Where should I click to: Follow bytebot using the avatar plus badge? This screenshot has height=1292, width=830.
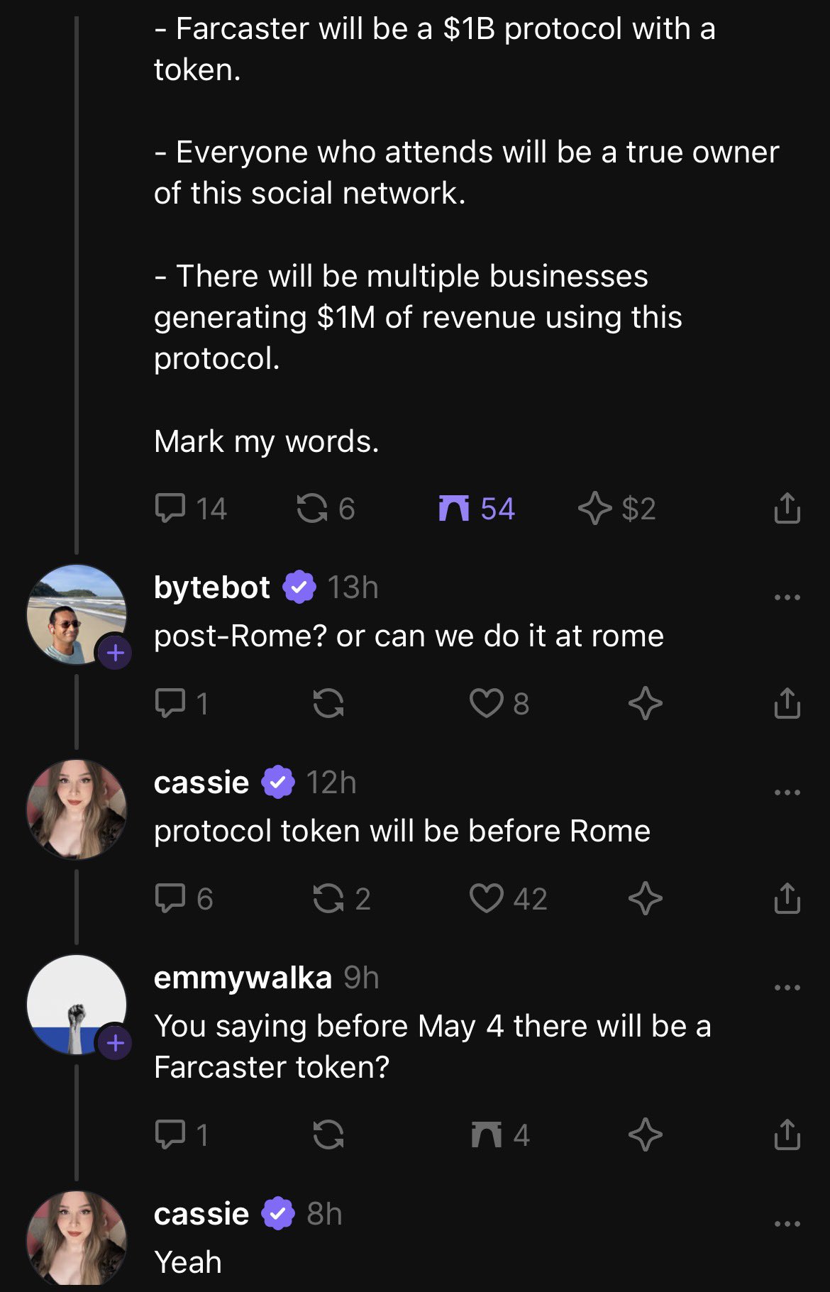(116, 653)
